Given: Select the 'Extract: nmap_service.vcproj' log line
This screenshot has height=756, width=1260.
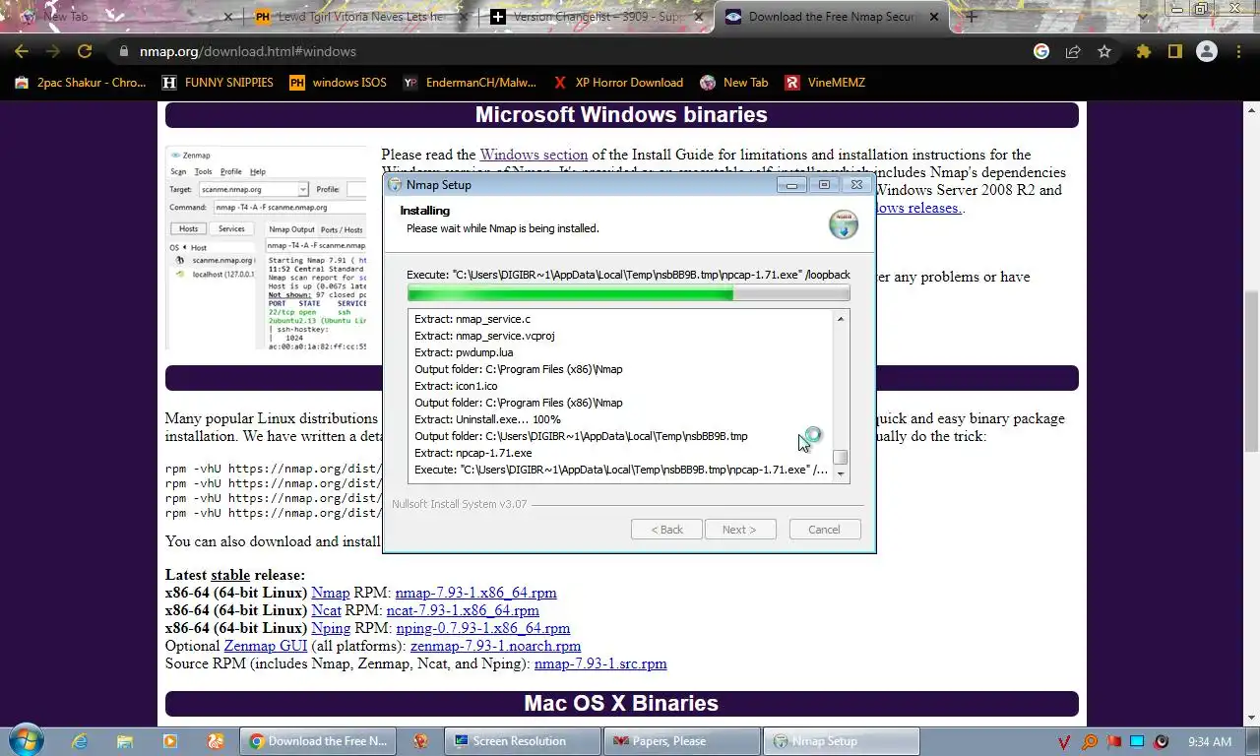Looking at the screenshot, I should pos(484,336).
